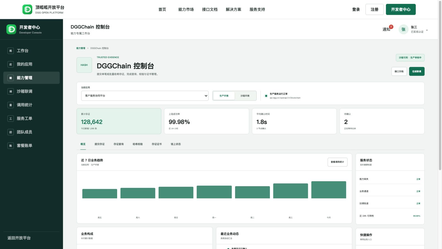Select the 存证查询 tab
442x249 pixels.
[x=119, y=144]
